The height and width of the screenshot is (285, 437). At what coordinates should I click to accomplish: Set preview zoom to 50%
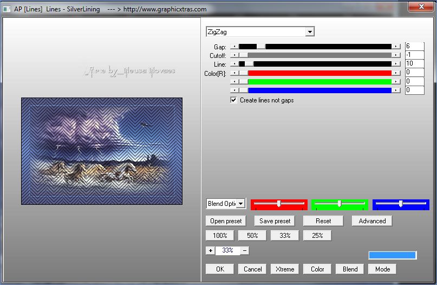tap(252, 235)
